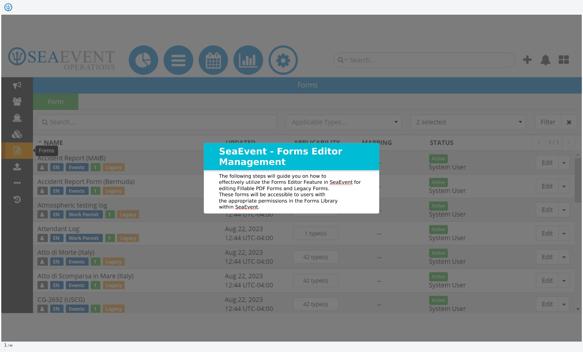Click the cubes sidebar icon

click(17, 134)
